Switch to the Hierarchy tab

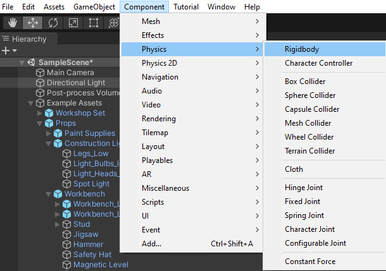[28, 39]
